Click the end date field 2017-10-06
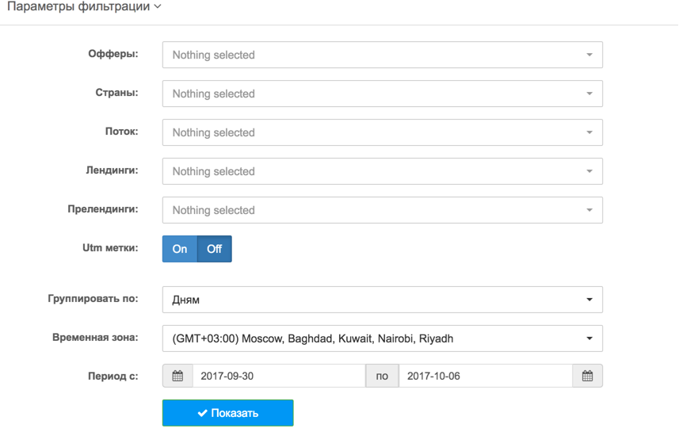This screenshot has height=436, width=679. point(486,376)
